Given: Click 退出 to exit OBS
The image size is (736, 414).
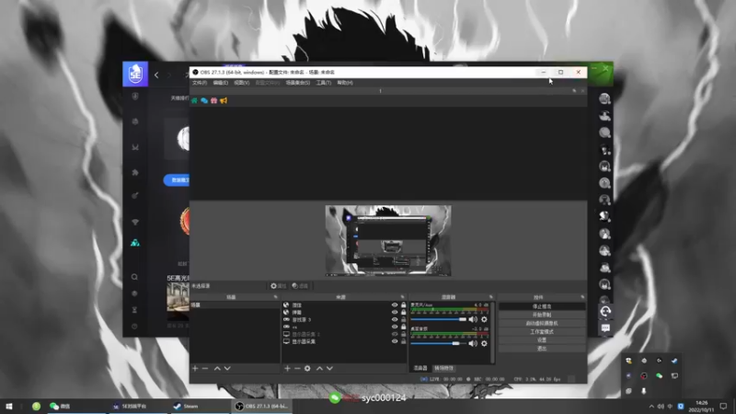Looking at the screenshot, I should point(542,349).
